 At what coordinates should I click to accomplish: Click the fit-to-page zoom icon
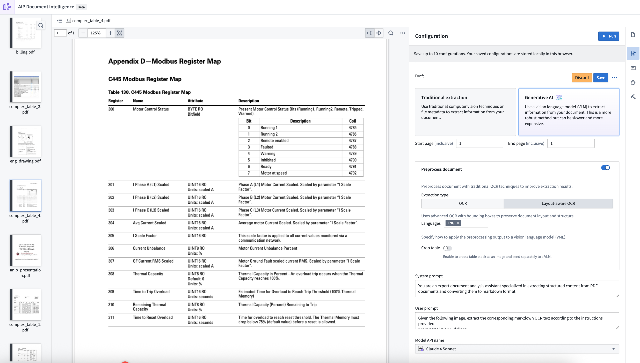(x=119, y=33)
